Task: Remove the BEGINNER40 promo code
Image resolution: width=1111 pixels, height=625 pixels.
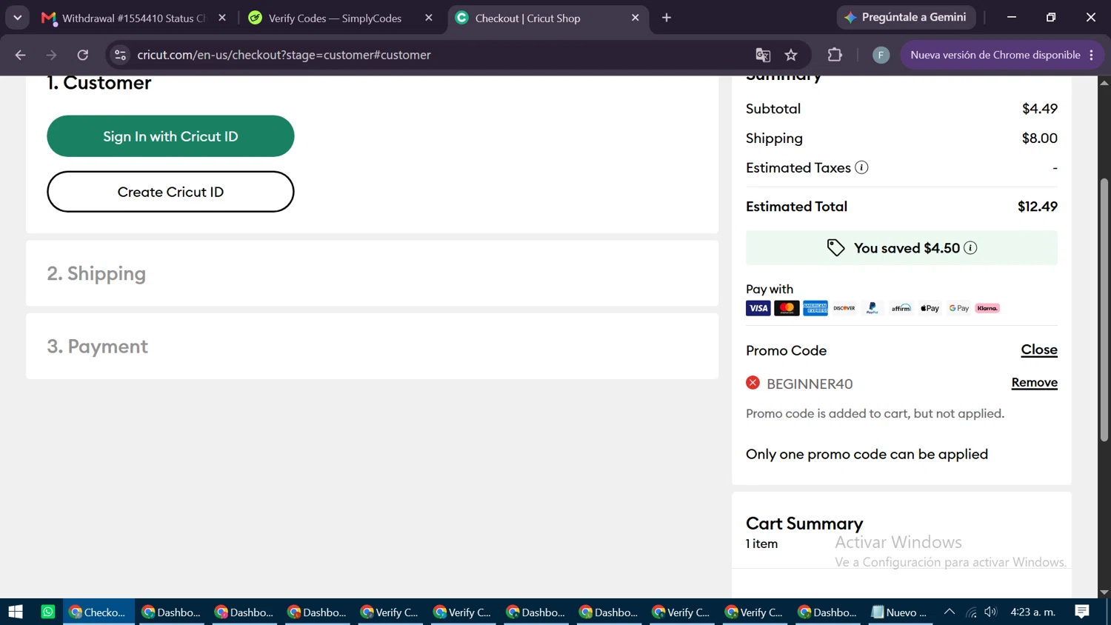Action: 1034,382
